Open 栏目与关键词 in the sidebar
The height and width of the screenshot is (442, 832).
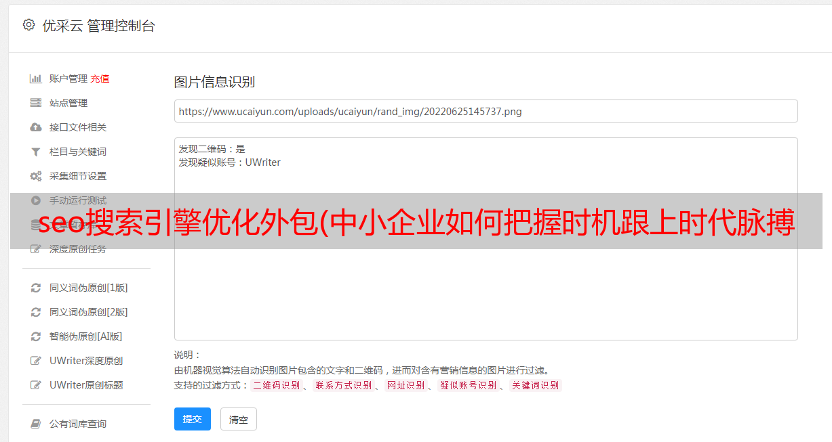point(78,152)
